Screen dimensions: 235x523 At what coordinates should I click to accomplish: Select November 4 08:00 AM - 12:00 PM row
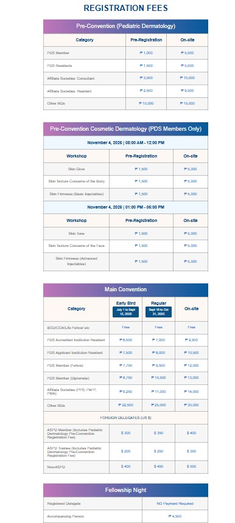pos(125,143)
